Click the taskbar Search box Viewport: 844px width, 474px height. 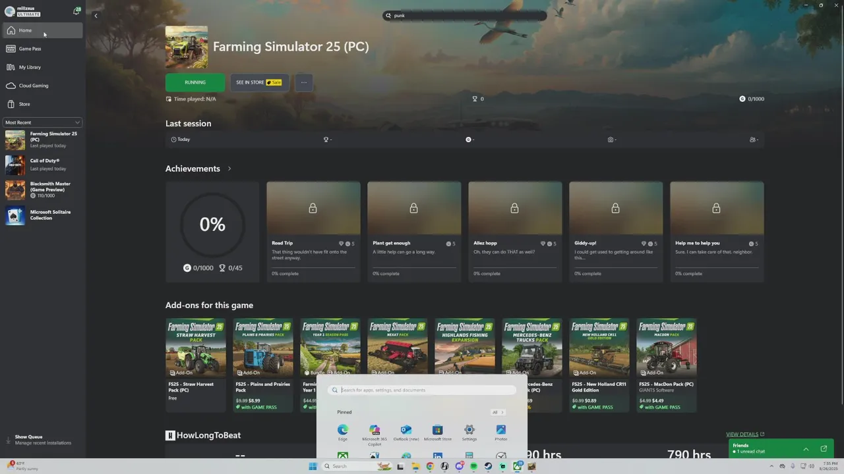coord(356,466)
